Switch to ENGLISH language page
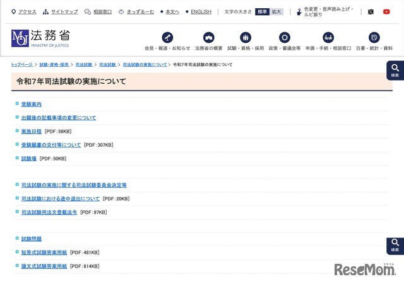This screenshot has width=404, height=284. point(201,11)
